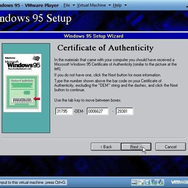
Task: Expand the Help menu dropdown arrow
Action: [126, 5]
